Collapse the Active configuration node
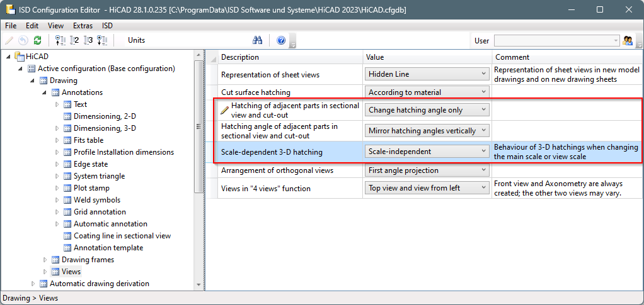The height and width of the screenshot is (305, 644). [21, 69]
